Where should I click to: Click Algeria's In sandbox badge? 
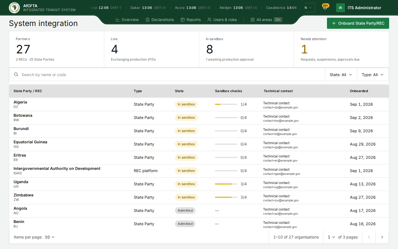coord(186,104)
